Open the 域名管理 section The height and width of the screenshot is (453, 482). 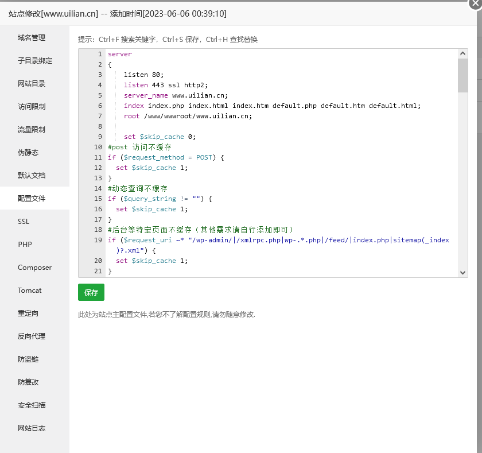34,37
